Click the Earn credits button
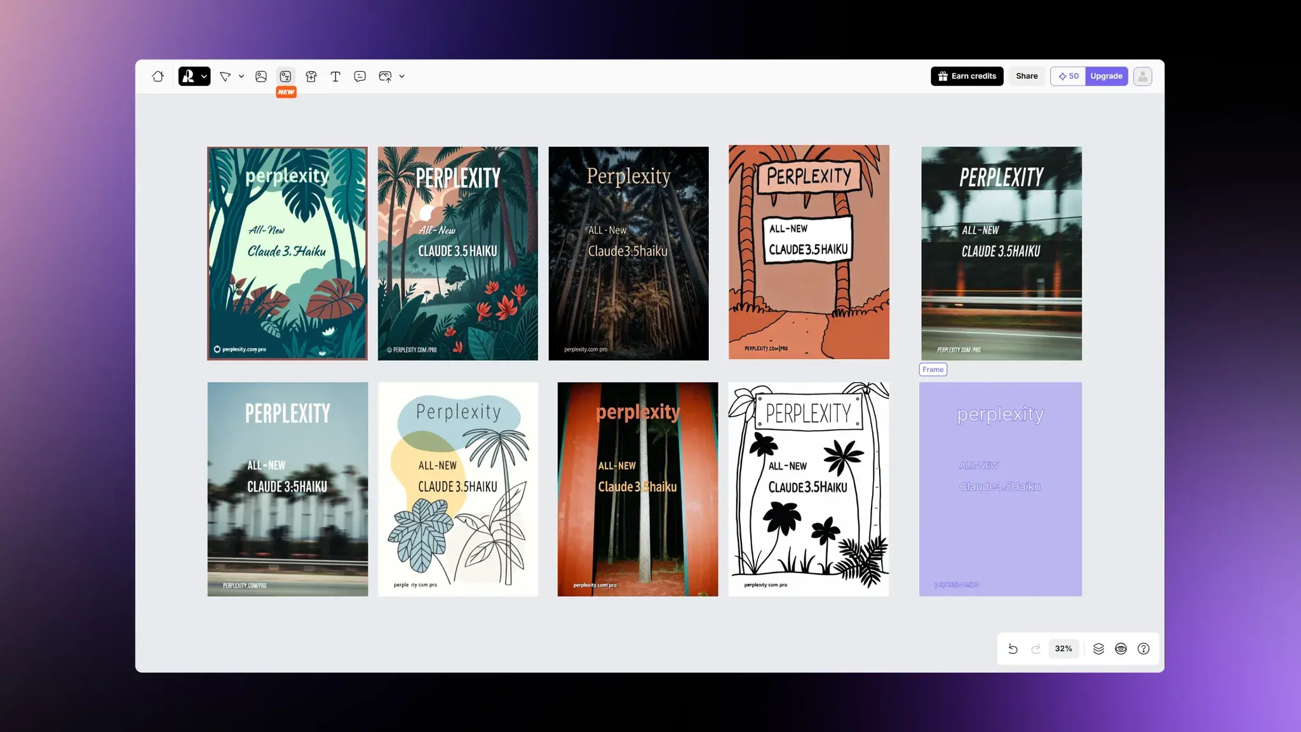Screen dimensions: 1301x732 pyautogui.click(x=967, y=76)
